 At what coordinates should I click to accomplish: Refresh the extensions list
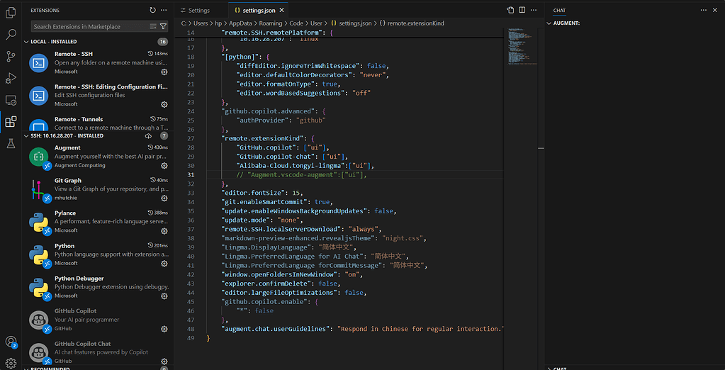click(x=152, y=10)
